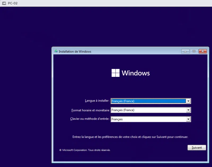Click the window restore button

194,51
